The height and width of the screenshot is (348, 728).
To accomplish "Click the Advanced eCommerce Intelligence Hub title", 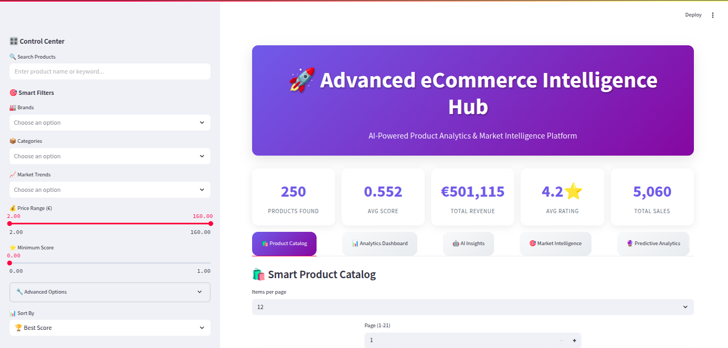I will [x=473, y=93].
